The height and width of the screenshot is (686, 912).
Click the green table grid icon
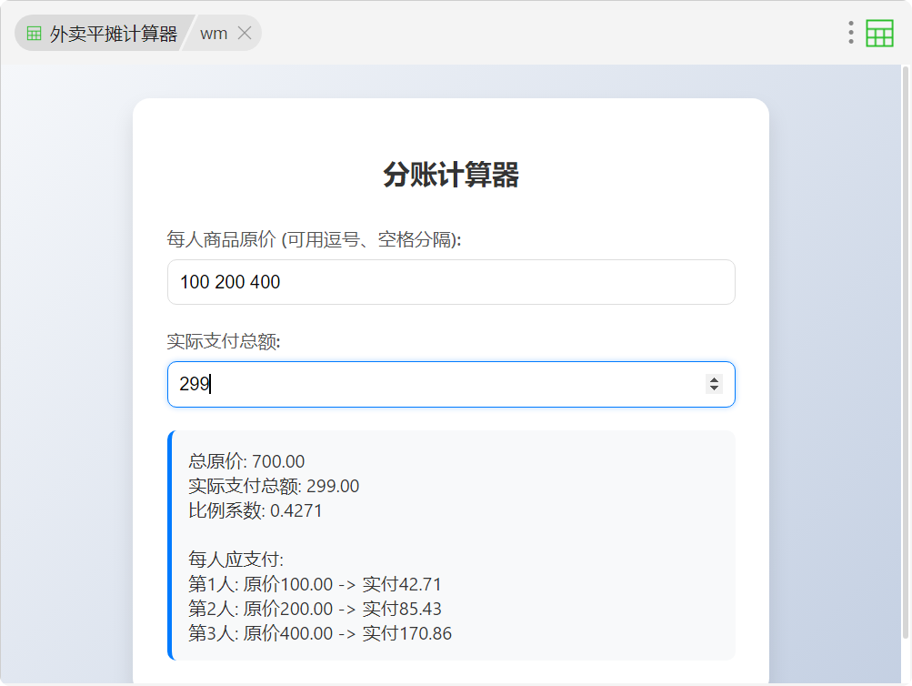coord(879,33)
